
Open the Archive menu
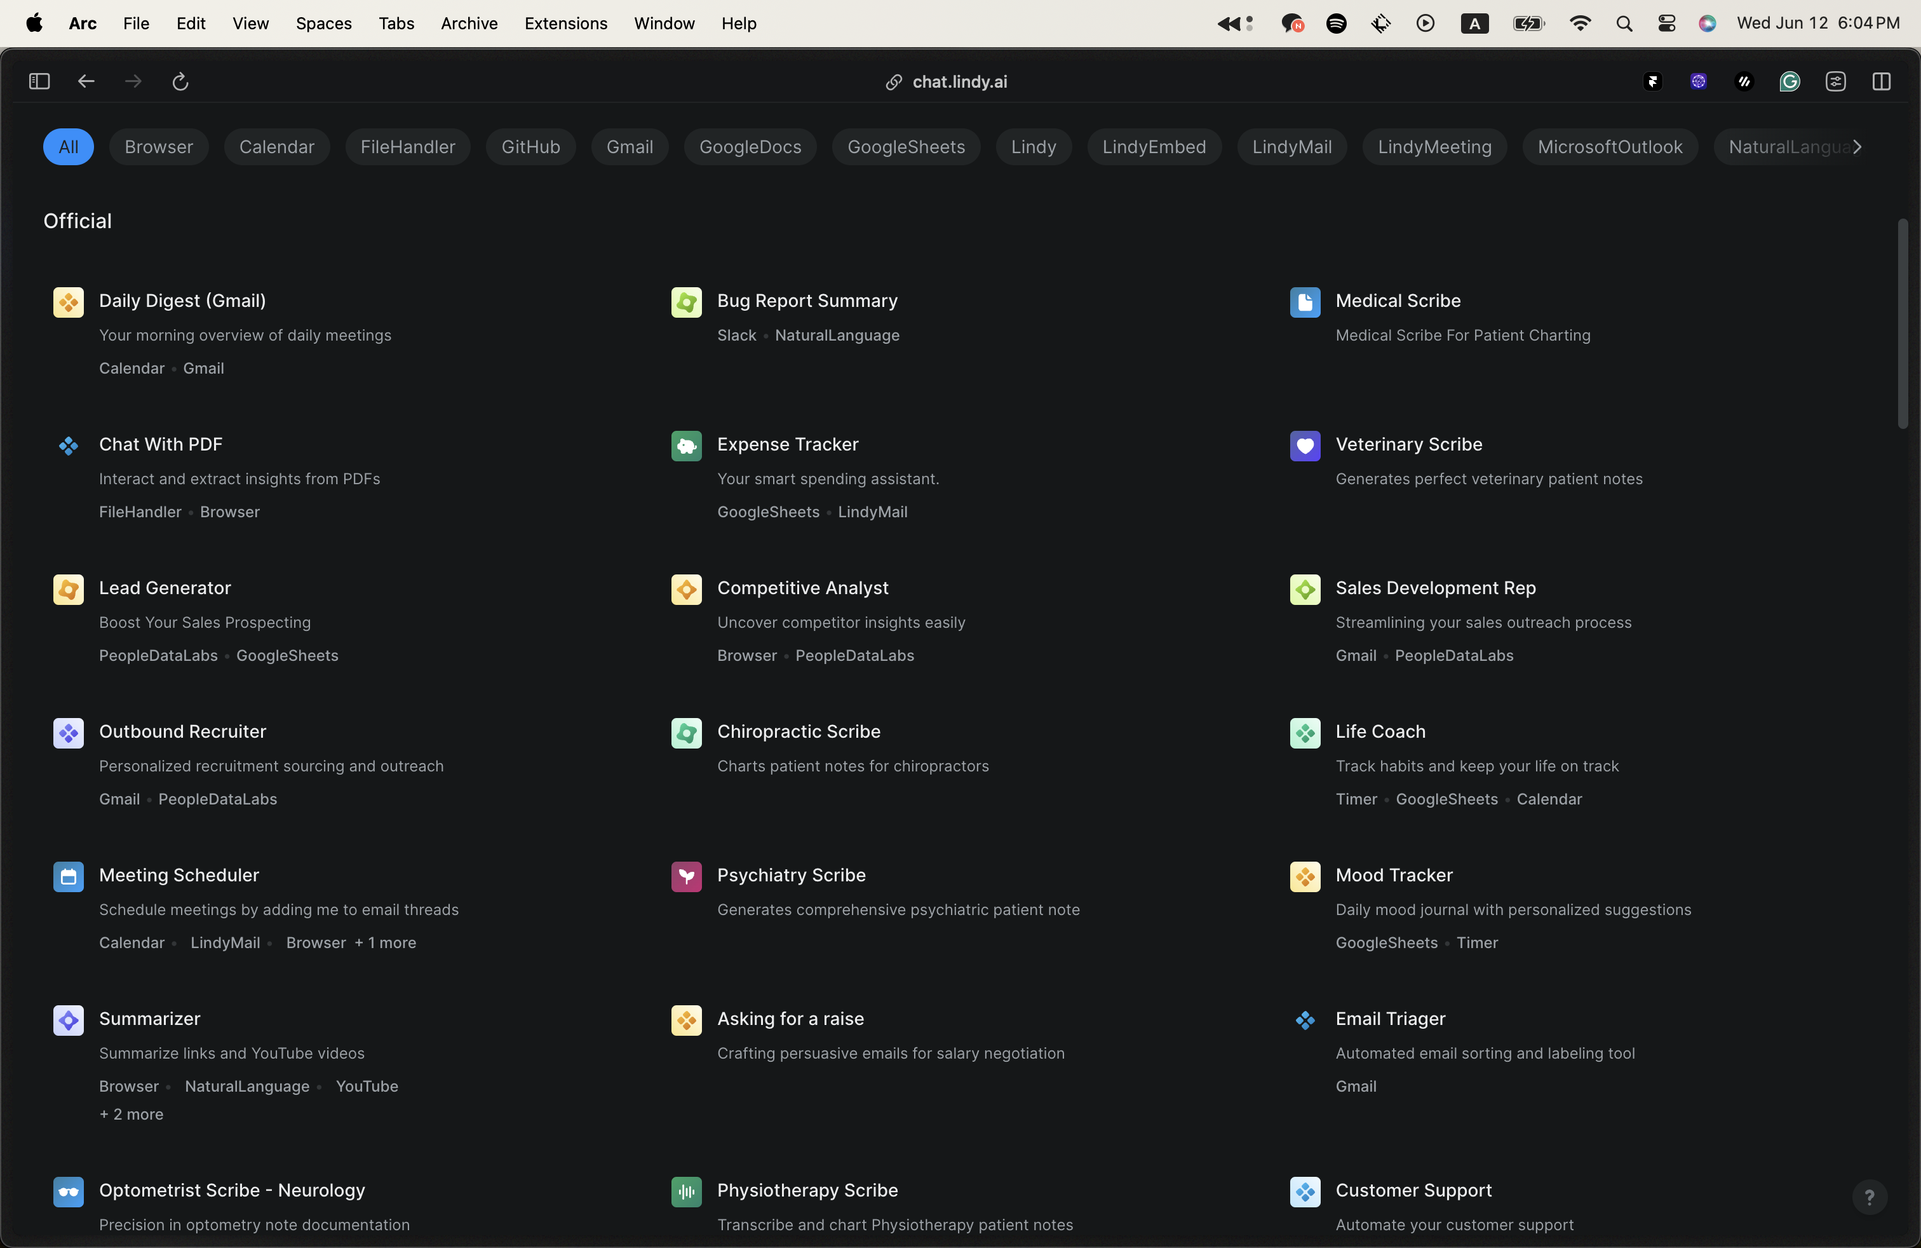click(x=469, y=24)
